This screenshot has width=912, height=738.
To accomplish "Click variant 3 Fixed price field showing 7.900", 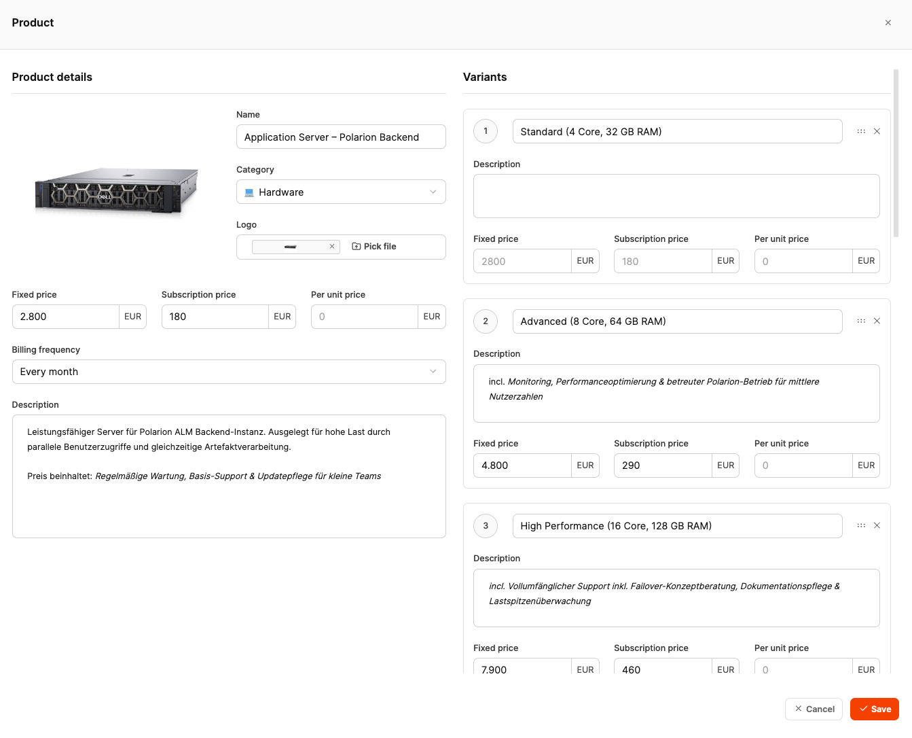I will tap(522, 666).
